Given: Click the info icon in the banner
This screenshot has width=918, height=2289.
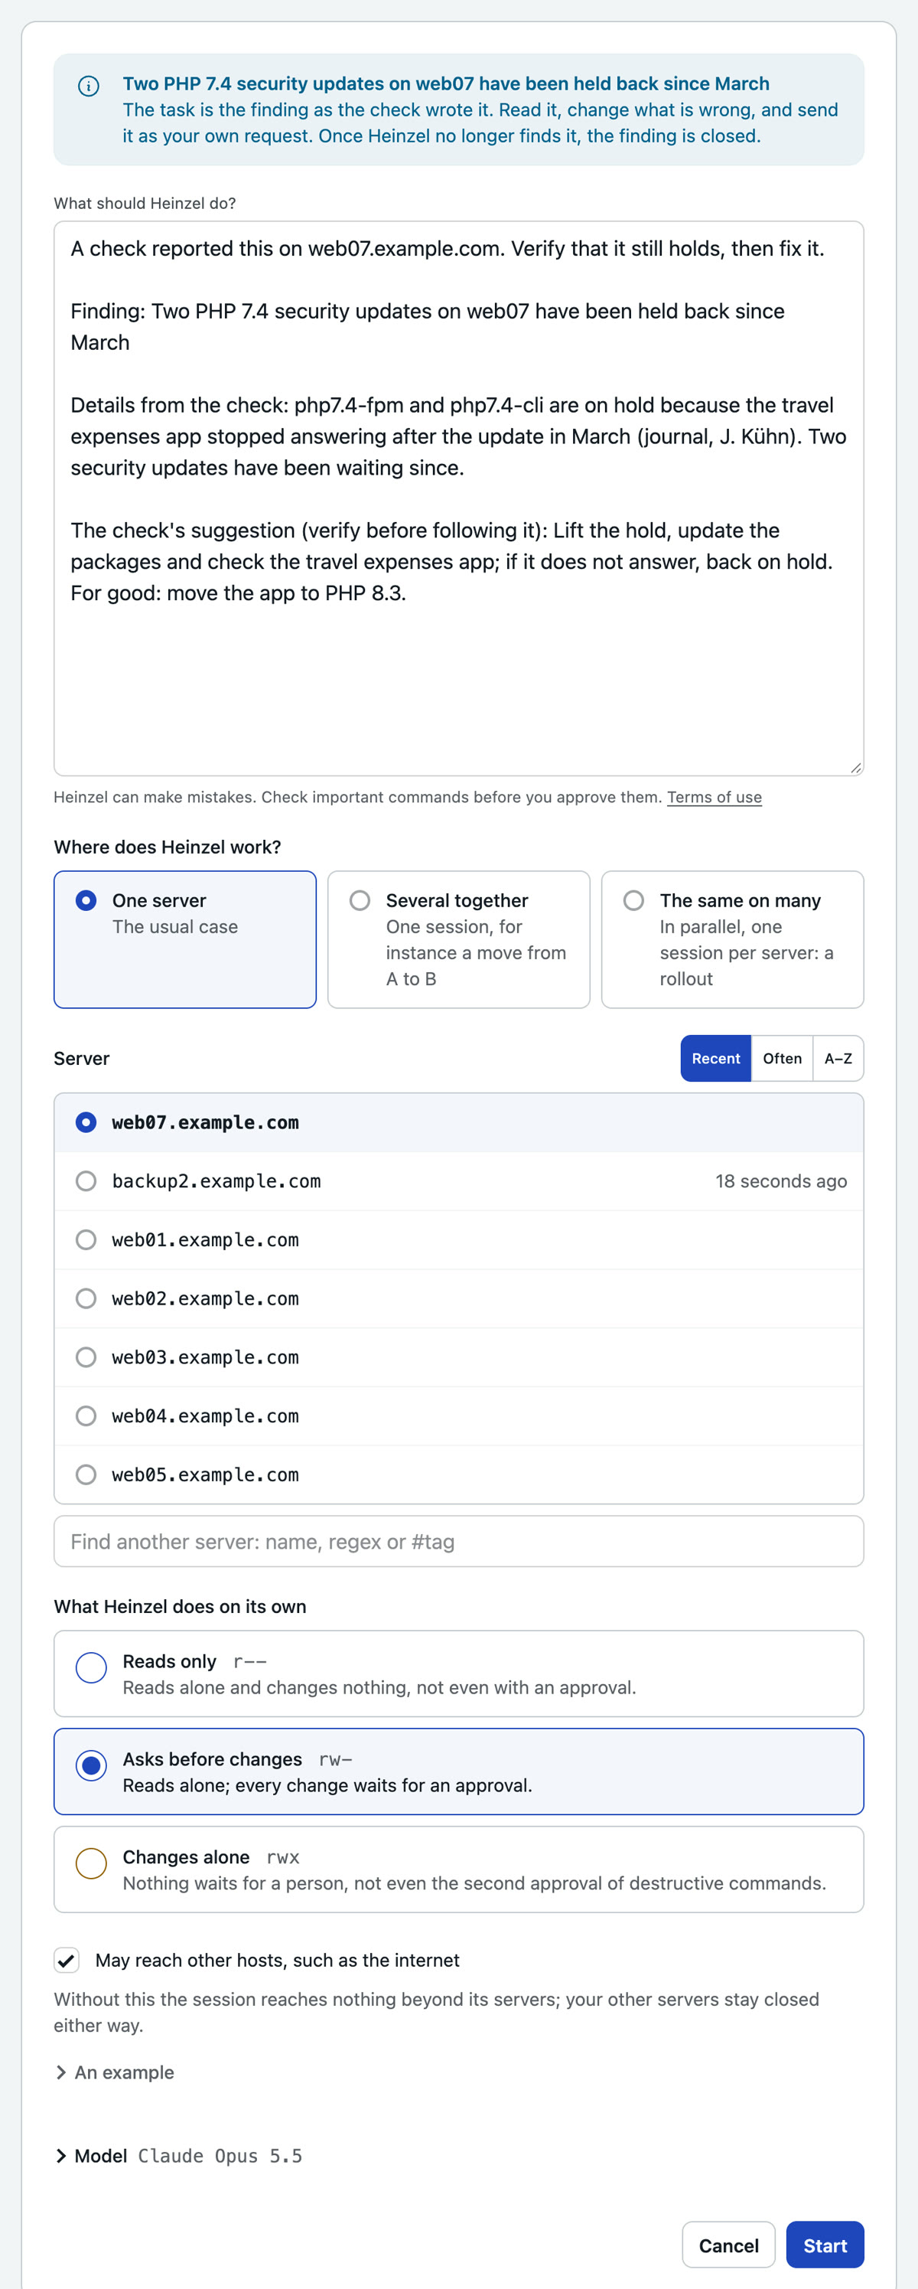Looking at the screenshot, I should coord(89,85).
